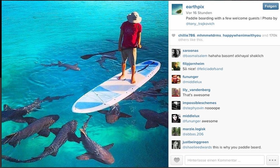Viewport: 280px width, 168px height.
Task: Click the marzie.logisk commenter name
Action: coord(194,129)
